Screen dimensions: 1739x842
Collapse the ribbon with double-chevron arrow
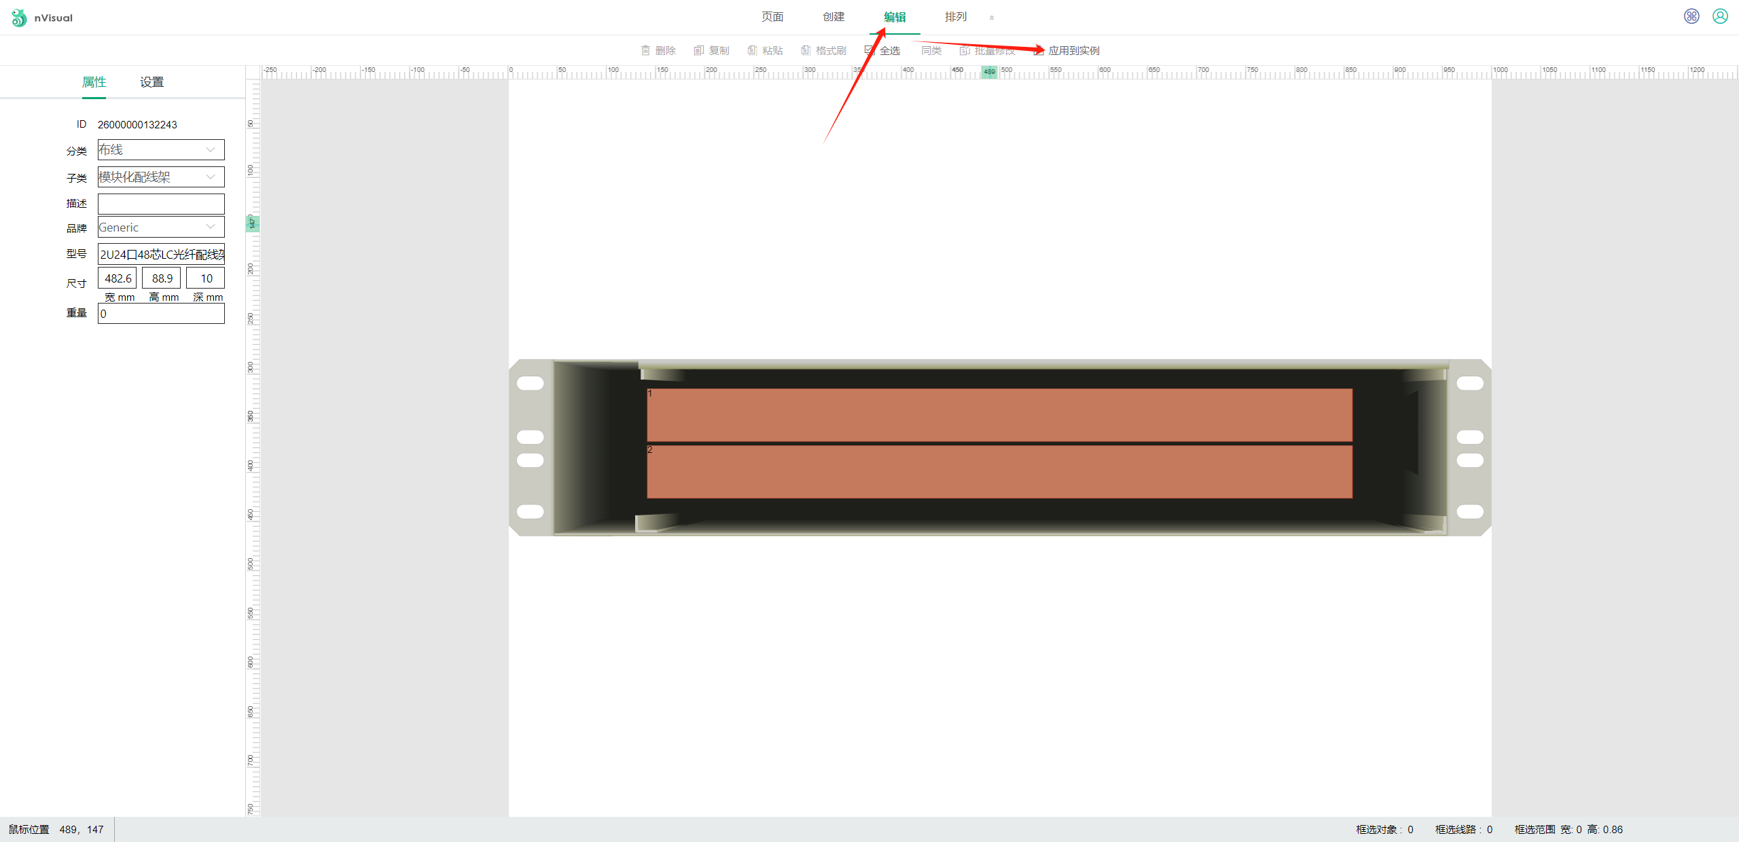point(992,18)
